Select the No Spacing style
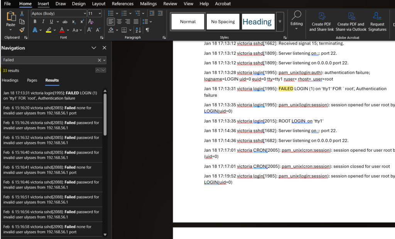The height and width of the screenshot is (239, 395). [x=223, y=22]
